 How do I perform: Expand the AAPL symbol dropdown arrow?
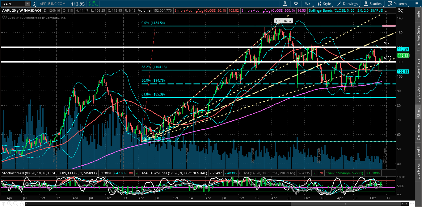click(x=27, y=4)
